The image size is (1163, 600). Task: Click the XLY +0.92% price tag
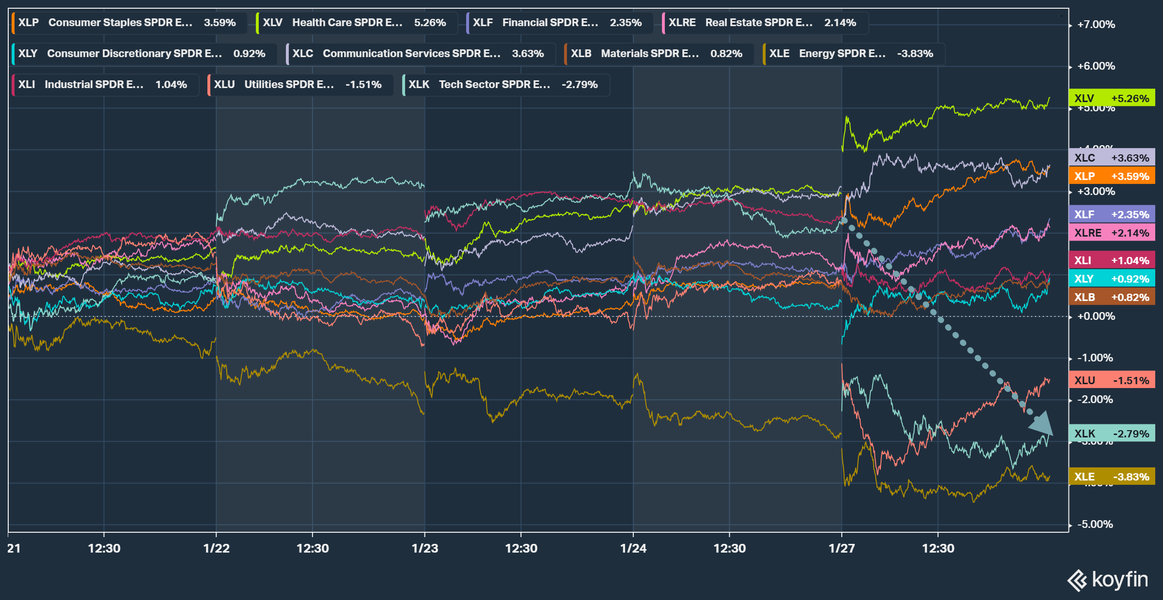(x=1112, y=279)
